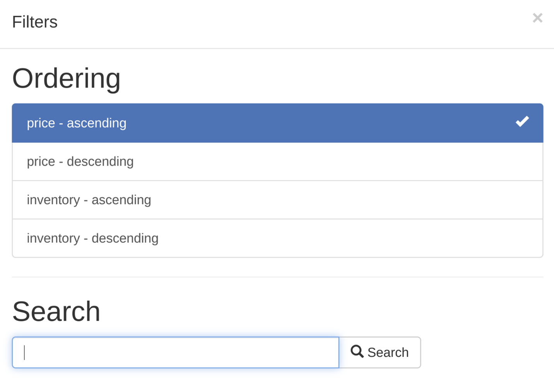554x379 pixels.
Task: Click the highlighted blue ordering row
Action: 277,123
